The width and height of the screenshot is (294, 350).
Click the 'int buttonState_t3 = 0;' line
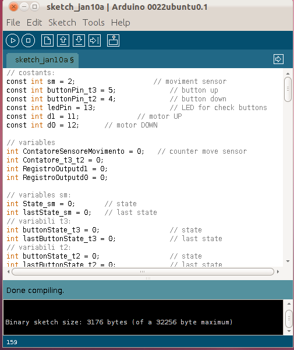(x=53, y=229)
